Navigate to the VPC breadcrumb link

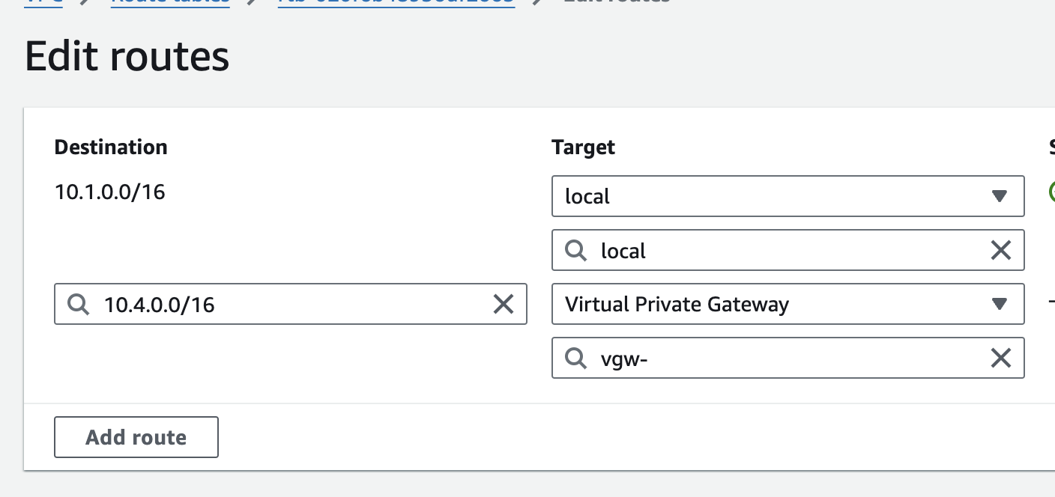pyautogui.click(x=42, y=2)
